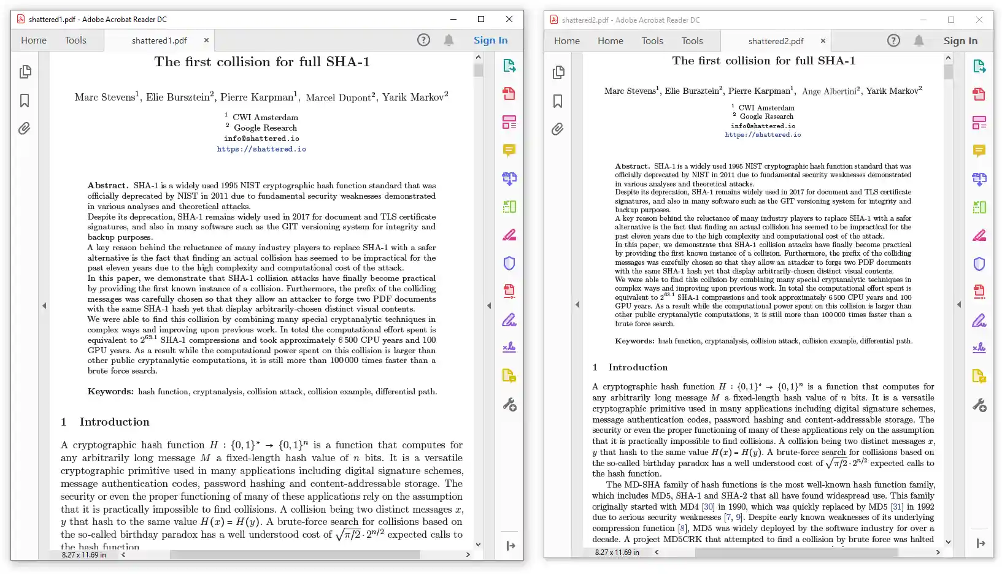Image resolution: width=1002 pixels, height=574 pixels.
Task: Click the Sign In button
Action: click(x=490, y=40)
